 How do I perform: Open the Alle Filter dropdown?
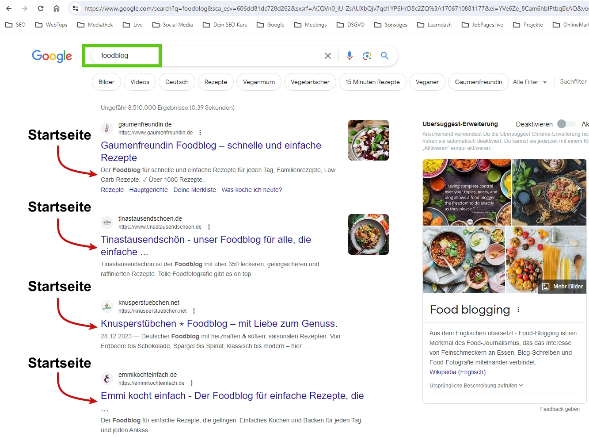point(530,82)
